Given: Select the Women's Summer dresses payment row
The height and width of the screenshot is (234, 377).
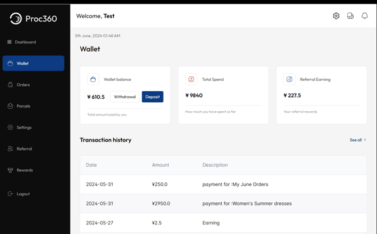Looking at the screenshot, I should click(x=223, y=204).
